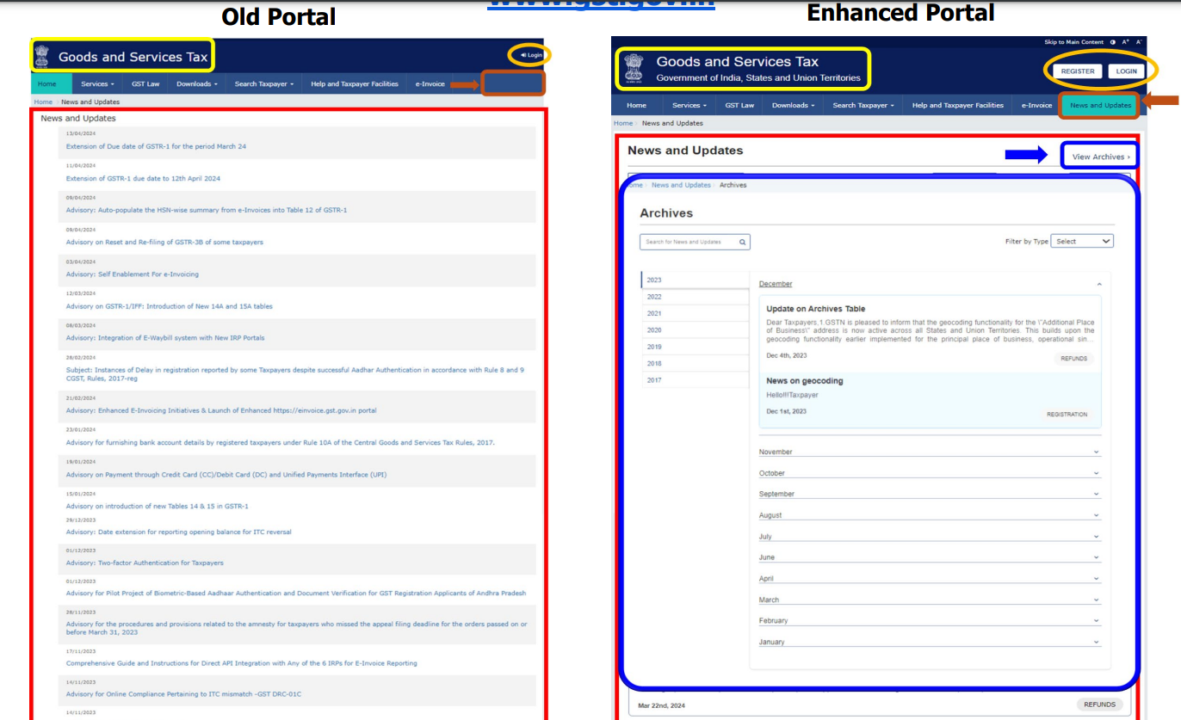Screen dimensions: 1181x720
Task: Open Advisory on introduction of new Tables 14 & 15
Action: coord(158,506)
